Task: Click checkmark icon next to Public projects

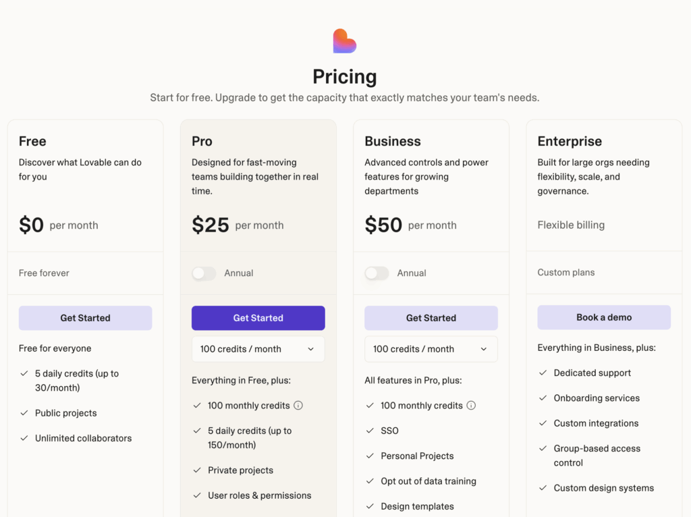Action: click(24, 413)
